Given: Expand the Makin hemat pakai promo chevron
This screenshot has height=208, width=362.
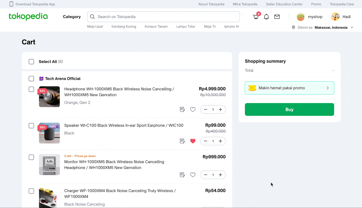Looking at the screenshot, I should click(328, 88).
